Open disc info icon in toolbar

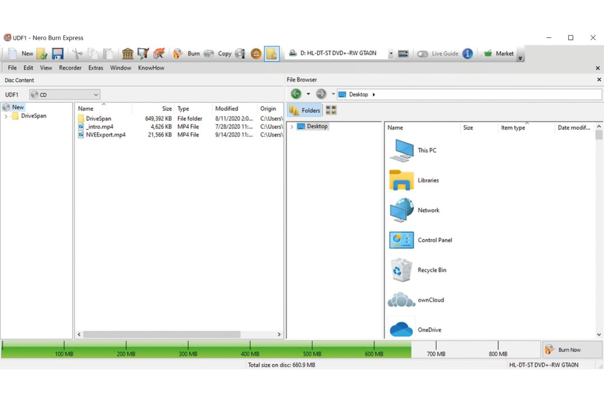[x=240, y=53]
